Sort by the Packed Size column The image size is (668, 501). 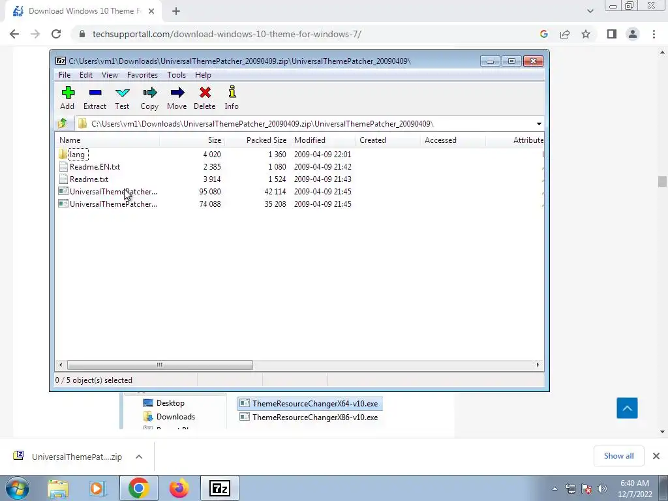click(257, 140)
